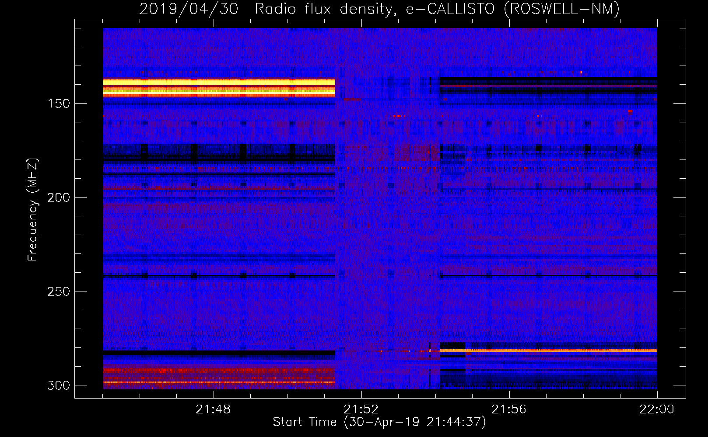Click the 250 frequency tick label
The height and width of the screenshot is (437, 708).
59,291
